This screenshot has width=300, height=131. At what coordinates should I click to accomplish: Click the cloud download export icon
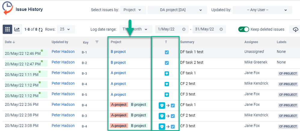[295, 29]
